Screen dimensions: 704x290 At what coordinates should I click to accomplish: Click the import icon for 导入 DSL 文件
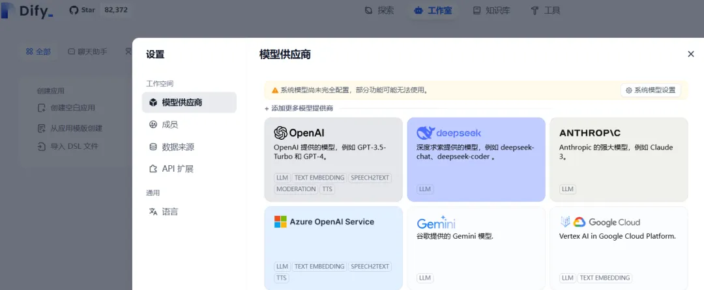(x=41, y=146)
